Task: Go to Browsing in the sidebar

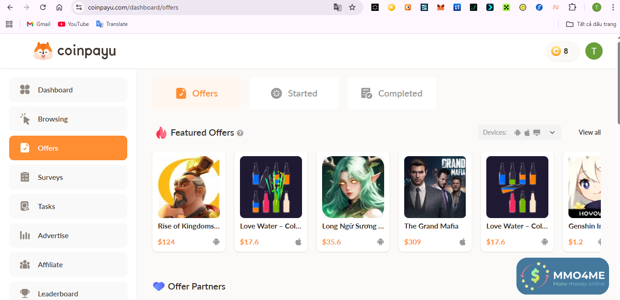Action: point(68,119)
